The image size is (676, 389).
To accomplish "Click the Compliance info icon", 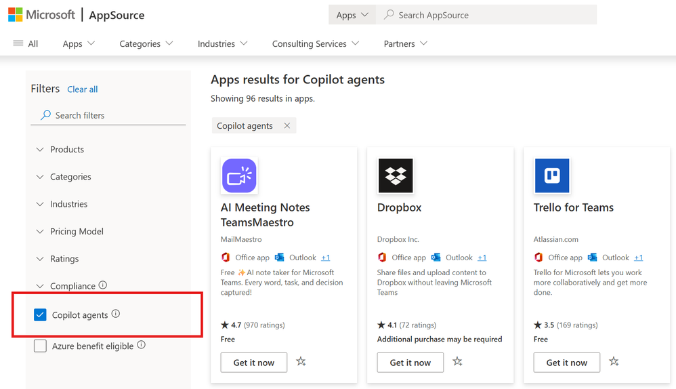I will [x=102, y=285].
